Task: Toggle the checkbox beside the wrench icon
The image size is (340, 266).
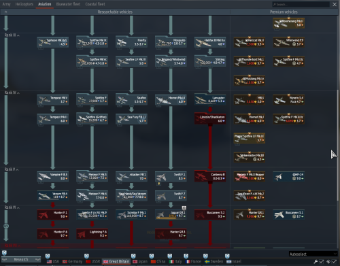Action: tap(322, 261)
